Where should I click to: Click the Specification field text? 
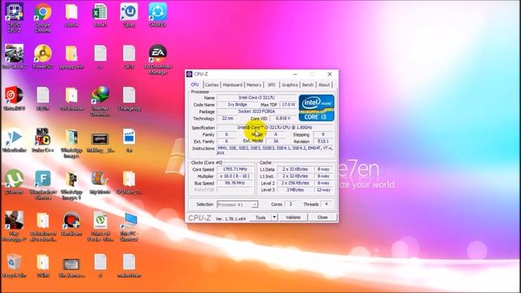click(275, 128)
